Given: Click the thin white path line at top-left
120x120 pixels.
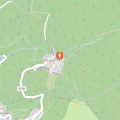Looking at the screenshot, I should point(27,10).
